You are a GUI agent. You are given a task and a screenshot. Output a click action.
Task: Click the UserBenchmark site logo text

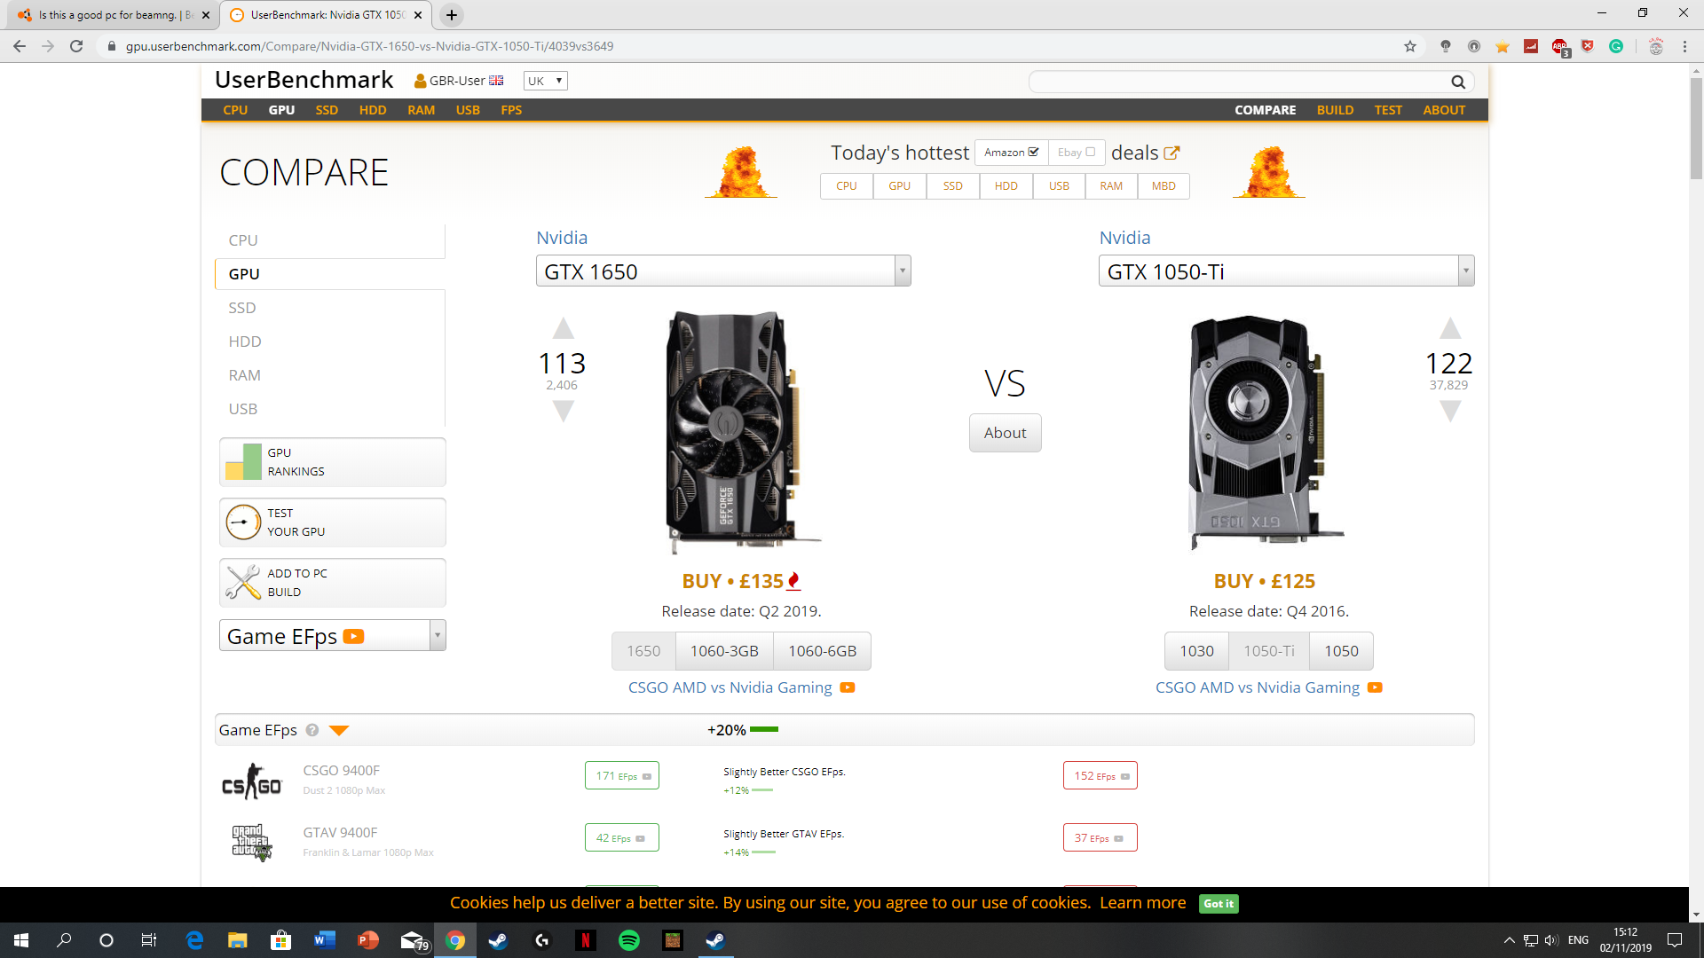(304, 80)
